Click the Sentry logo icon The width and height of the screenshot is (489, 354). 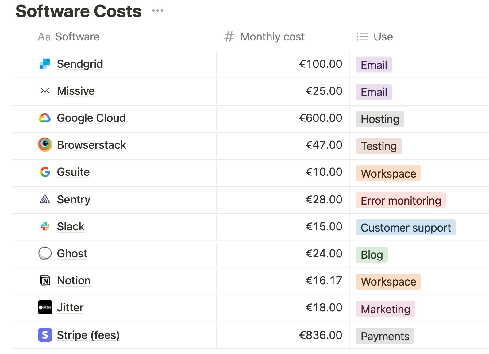point(45,199)
